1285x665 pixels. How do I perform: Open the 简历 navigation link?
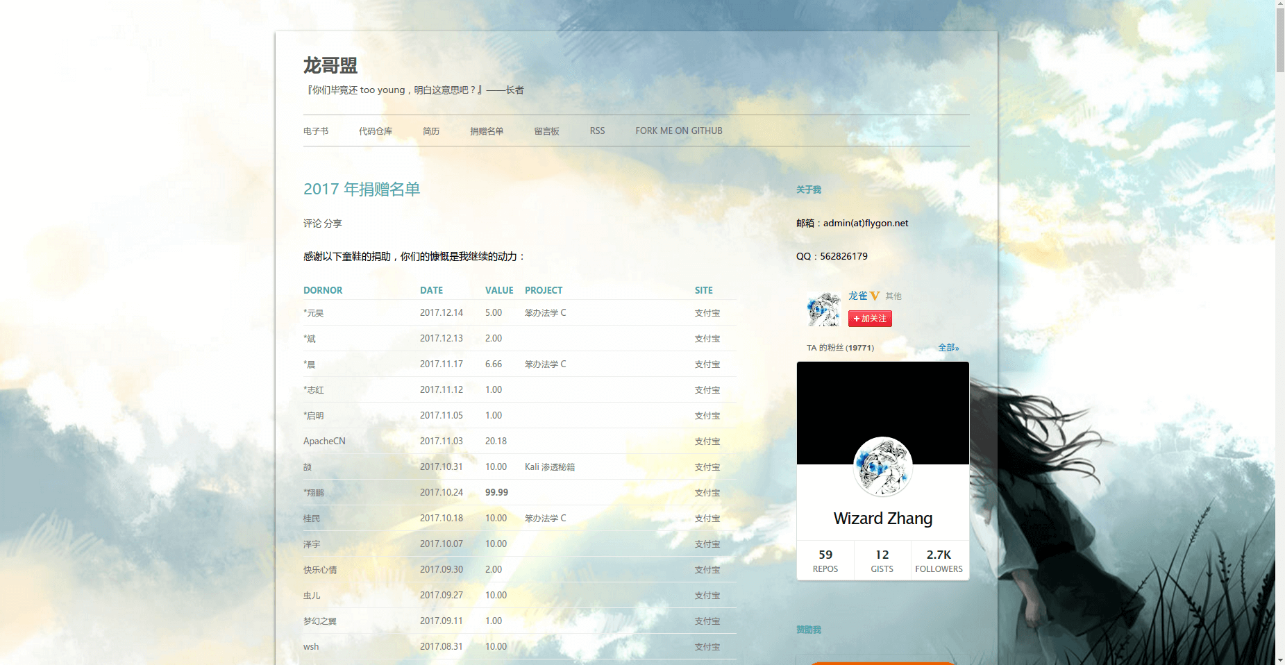point(431,131)
